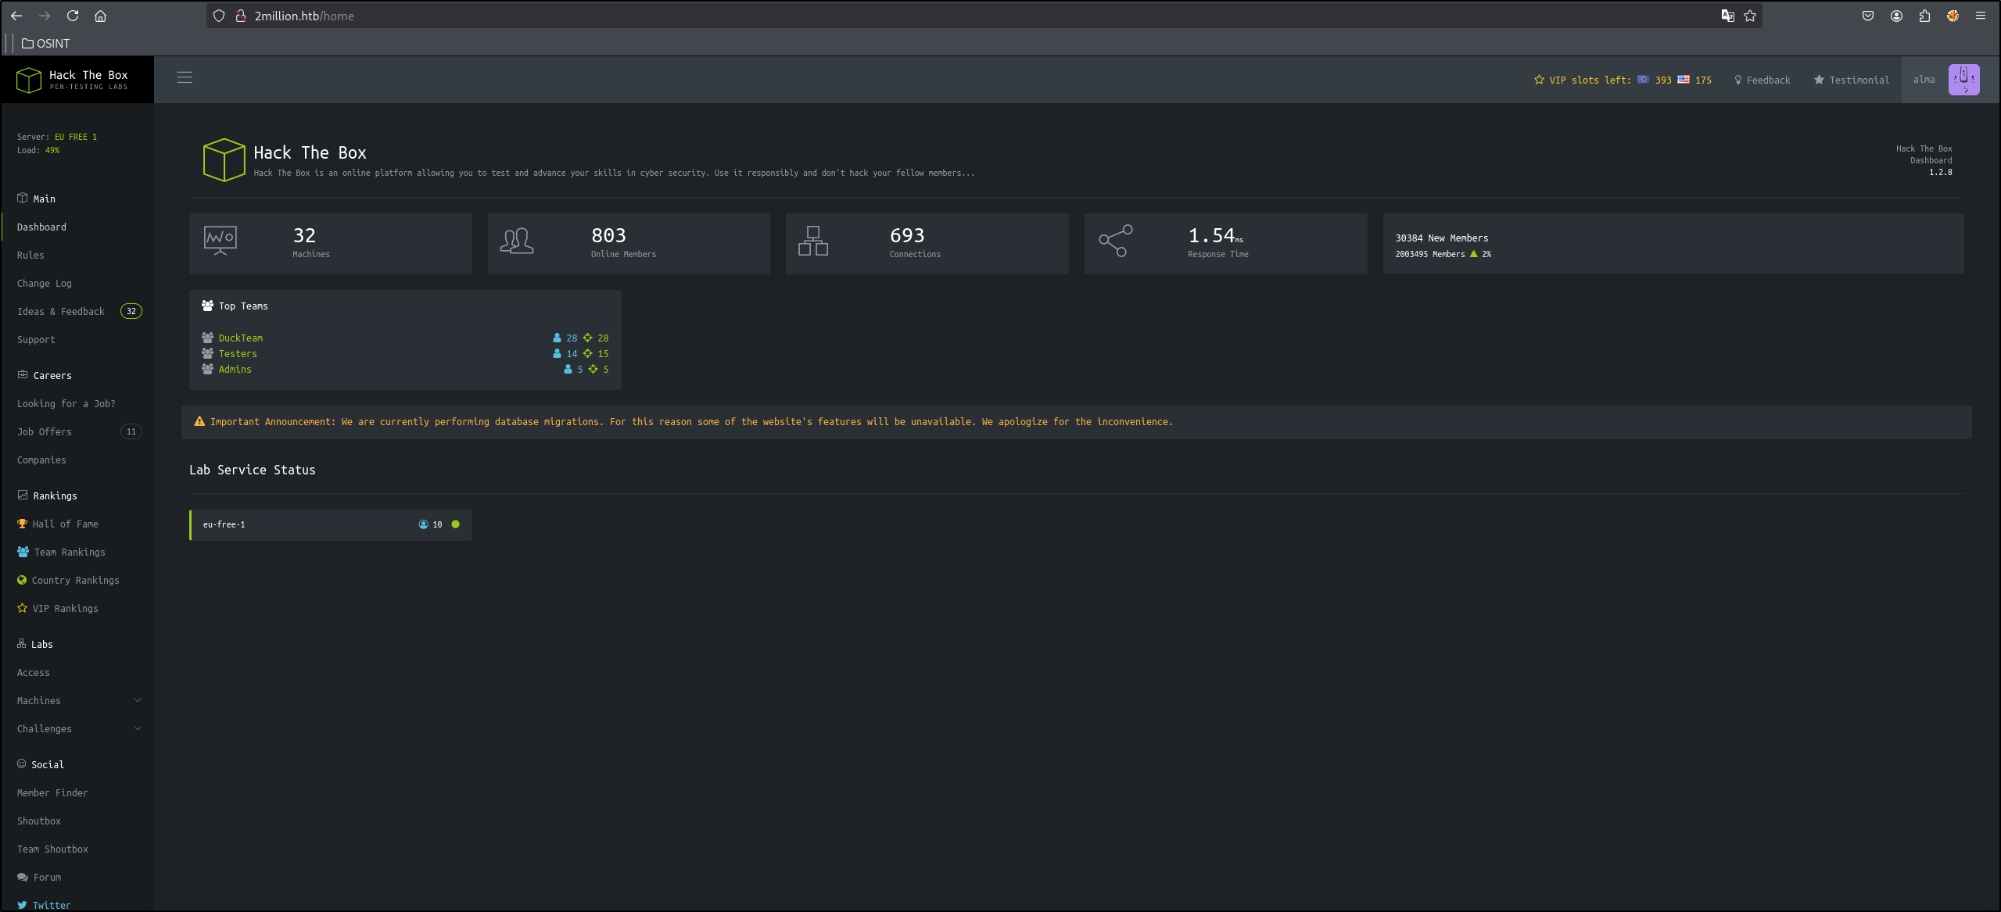Open the Shoutbox page
Viewport: 2001px width, 912px height.
38,821
